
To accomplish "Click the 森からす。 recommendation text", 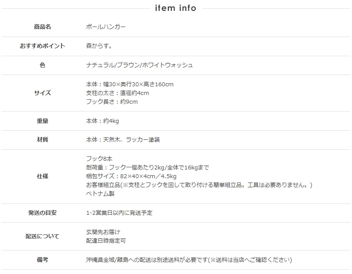I will pos(100,46).
